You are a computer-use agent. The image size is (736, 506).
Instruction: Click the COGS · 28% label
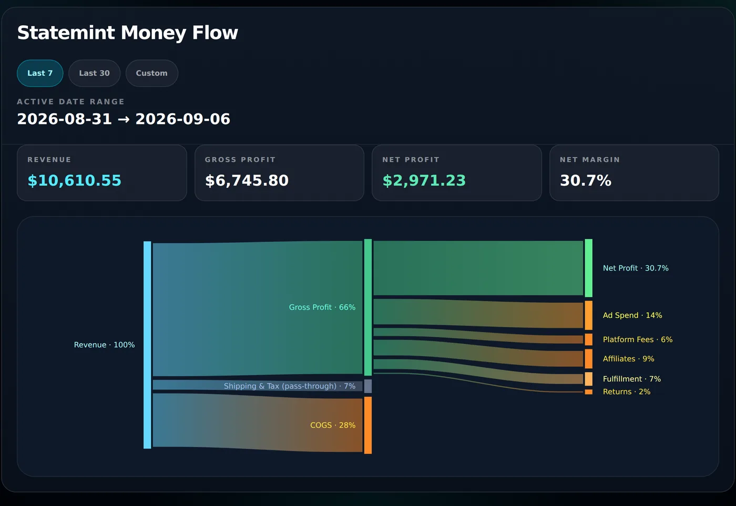tap(333, 425)
